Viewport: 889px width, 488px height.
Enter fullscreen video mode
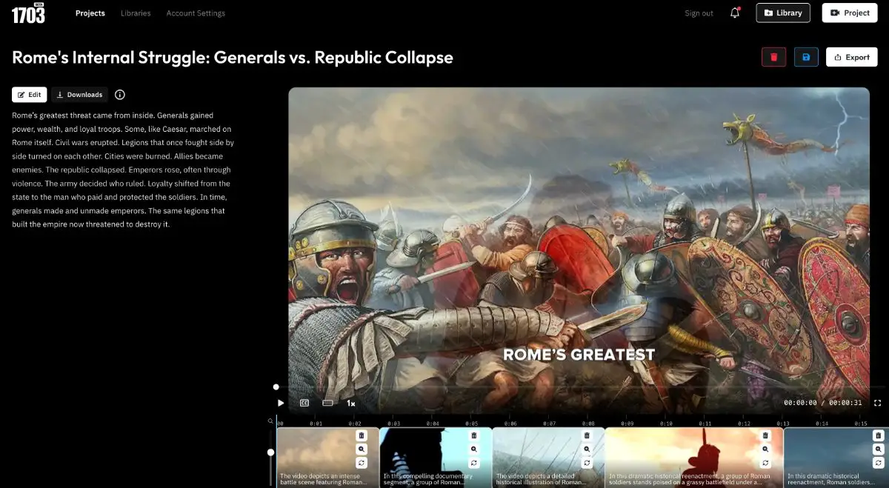pos(877,403)
